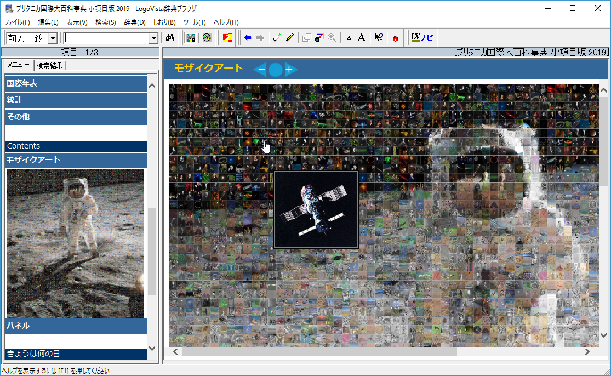Open the ファイル(F) menu

pos(17,22)
